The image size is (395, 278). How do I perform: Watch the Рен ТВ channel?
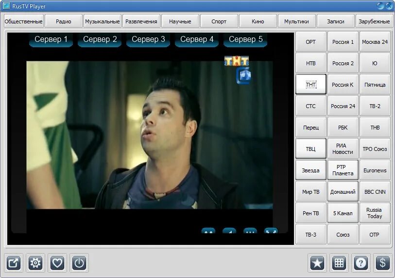pyautogui.click(x=311, y=213)
